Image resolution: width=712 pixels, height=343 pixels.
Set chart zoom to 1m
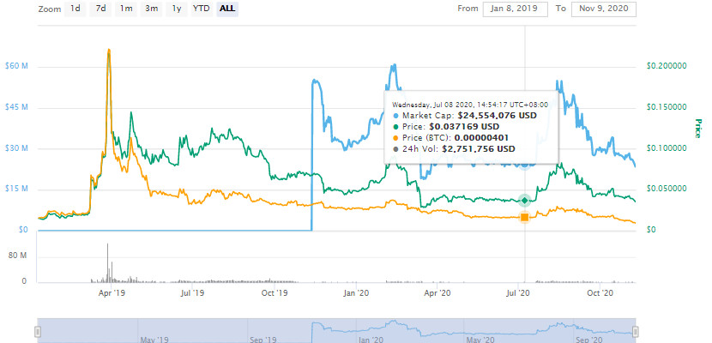[126, 9]
